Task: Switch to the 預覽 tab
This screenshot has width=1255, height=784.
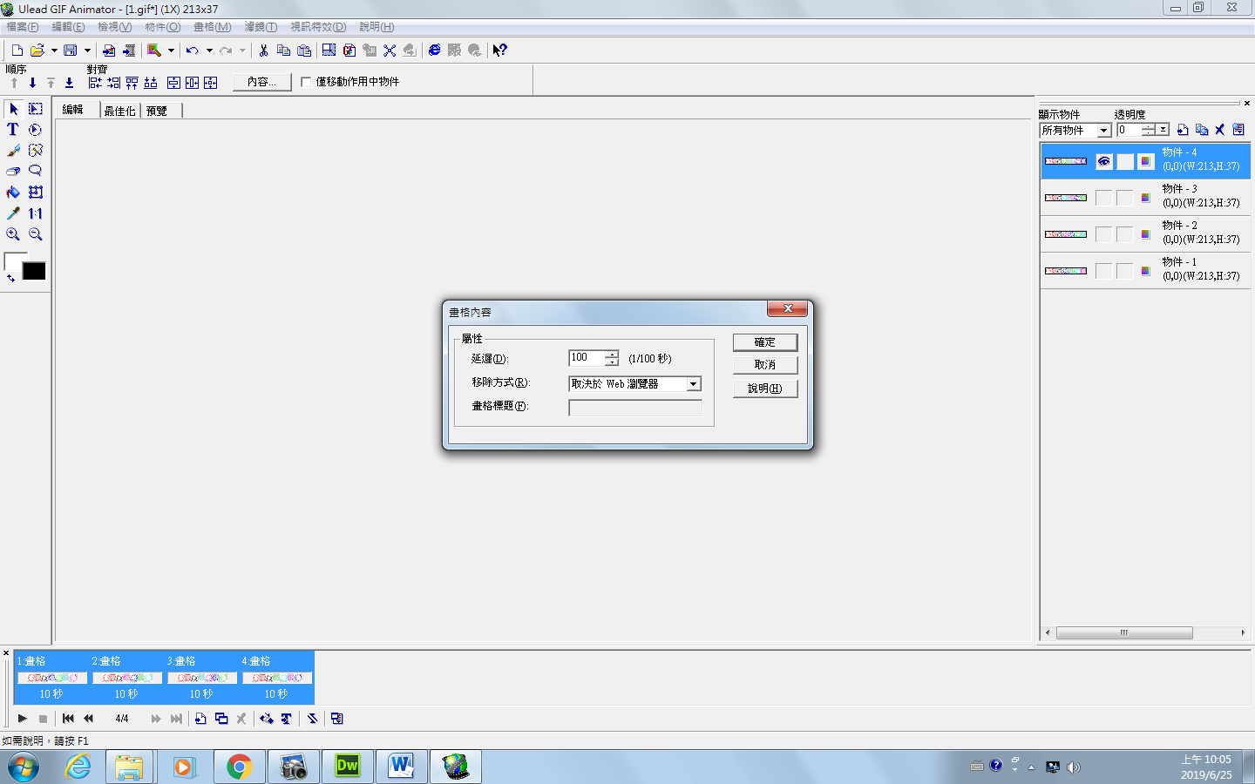Action: tap(157, 111)
